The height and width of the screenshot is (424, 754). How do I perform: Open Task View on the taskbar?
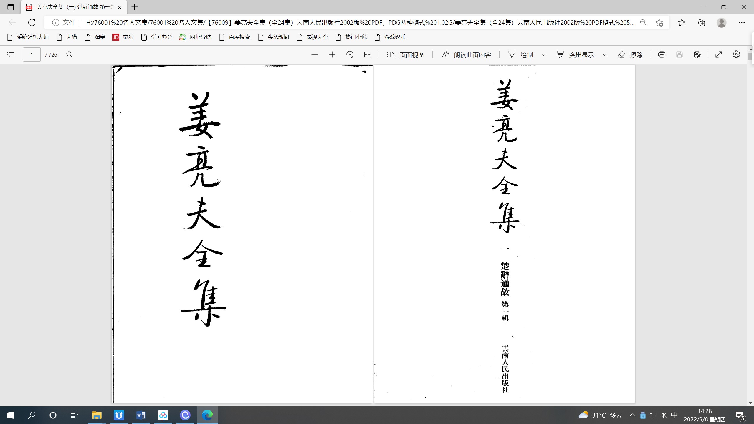(x=74, y=415)
